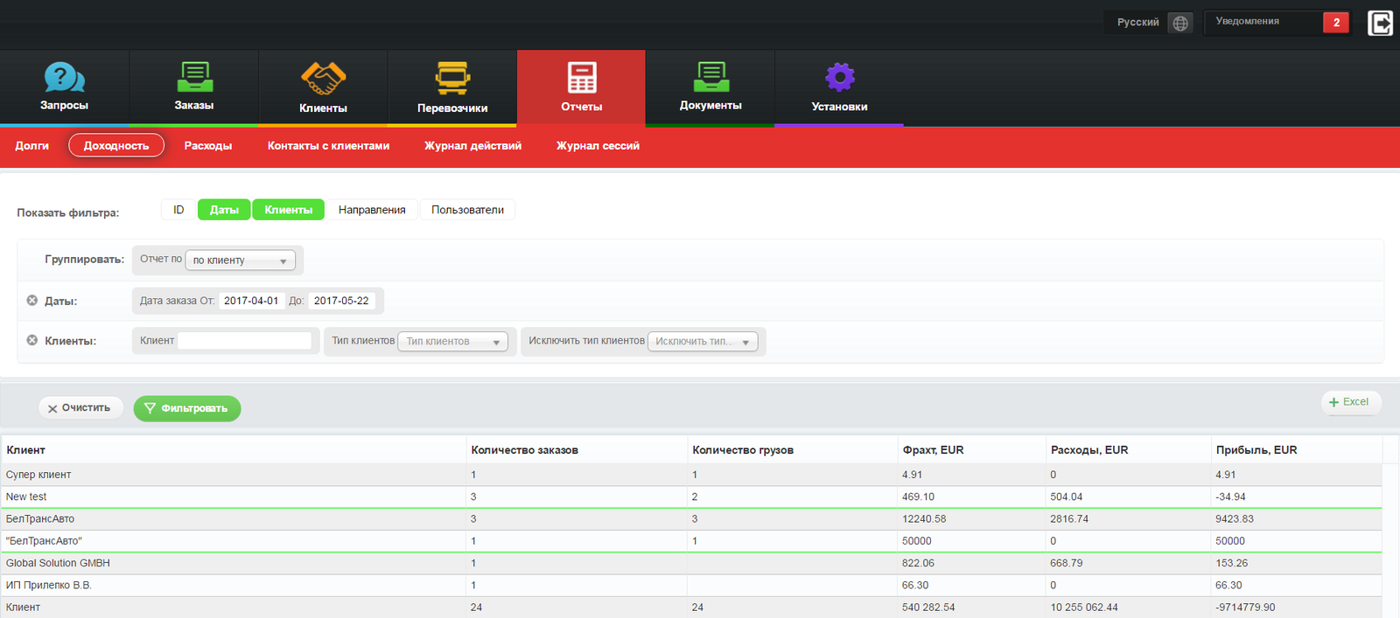The image size is (1400, 618).
Task: Open the Установки gear icon
Action: (x=839, y=77)
